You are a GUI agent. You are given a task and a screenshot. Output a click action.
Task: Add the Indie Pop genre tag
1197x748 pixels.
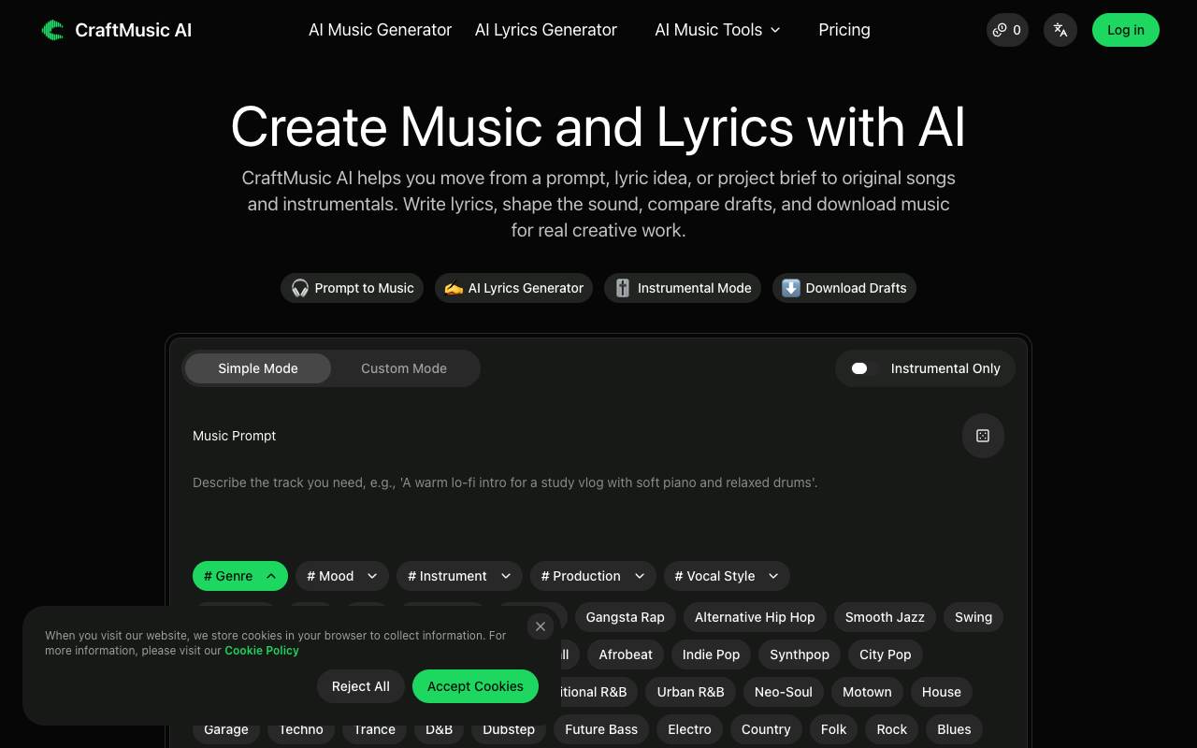[711, 654]
